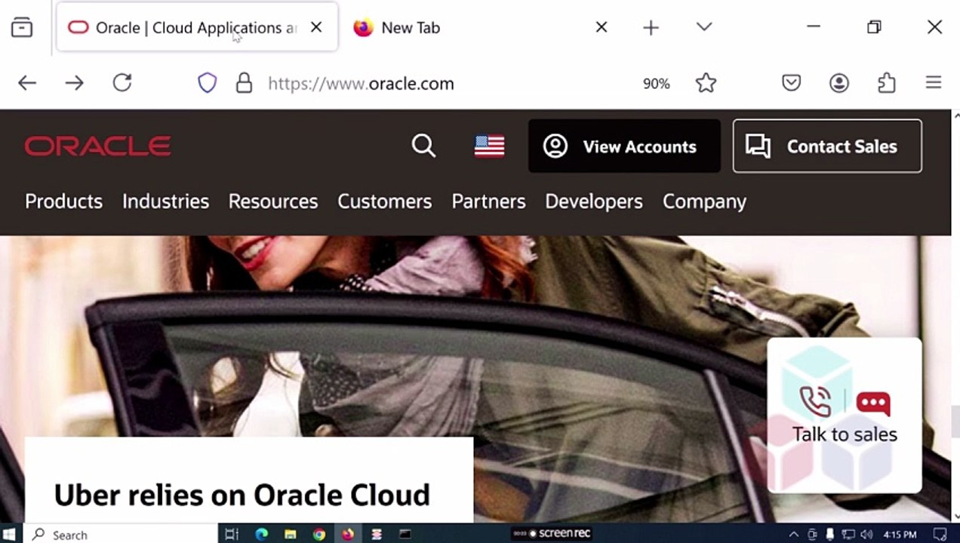Open Customers menu
Screen dimensions: 960x543
pos(384,201)
